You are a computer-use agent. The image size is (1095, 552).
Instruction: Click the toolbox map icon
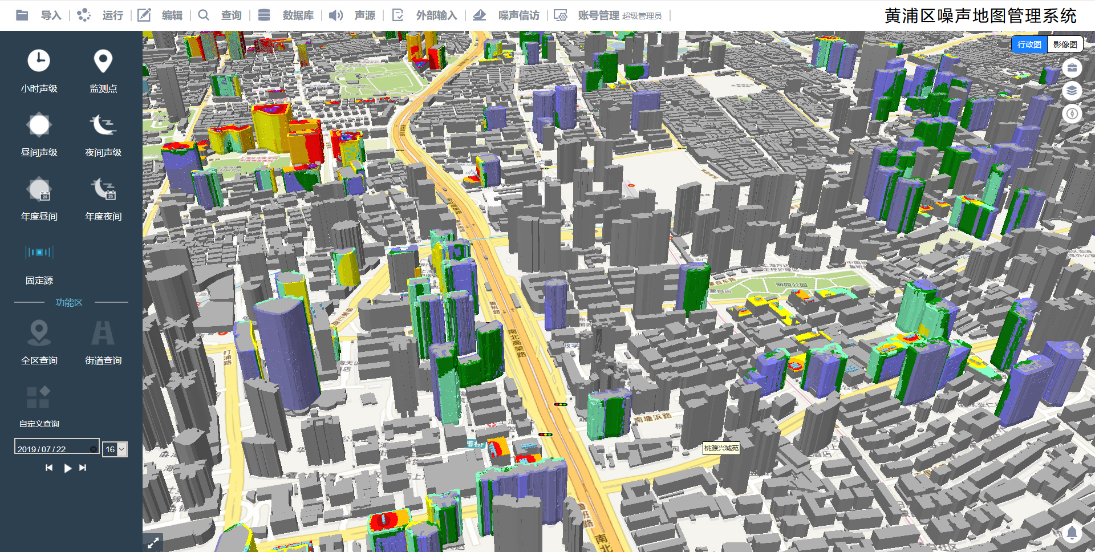click(1072, 68)
